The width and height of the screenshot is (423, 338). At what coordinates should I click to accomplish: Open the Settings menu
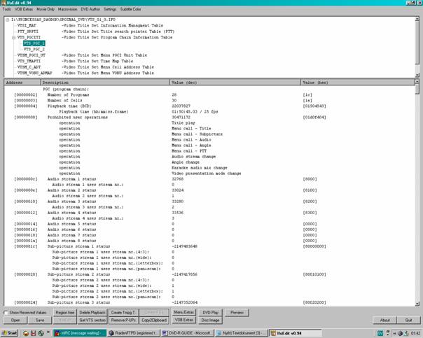click(x=110, y=9)
